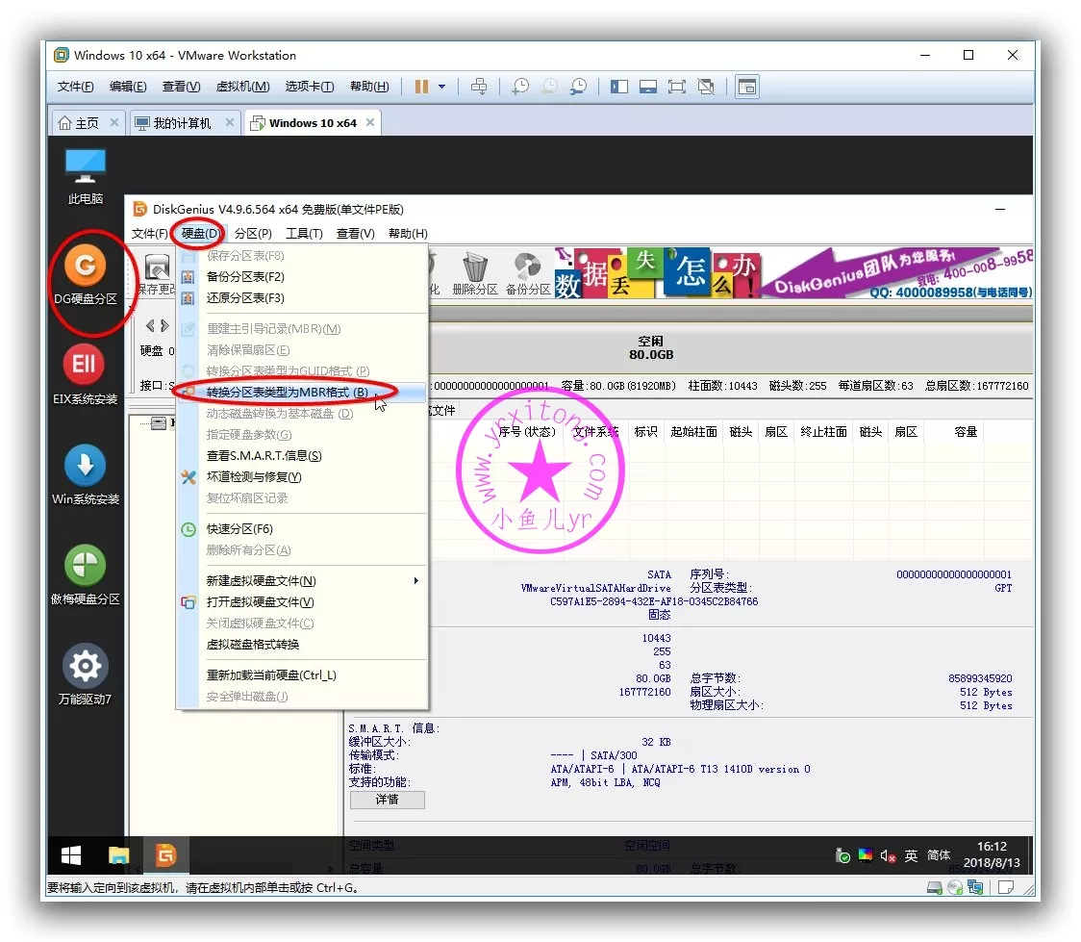
Task: Toggle the 简体 input mode indicator
Action: 939,855
